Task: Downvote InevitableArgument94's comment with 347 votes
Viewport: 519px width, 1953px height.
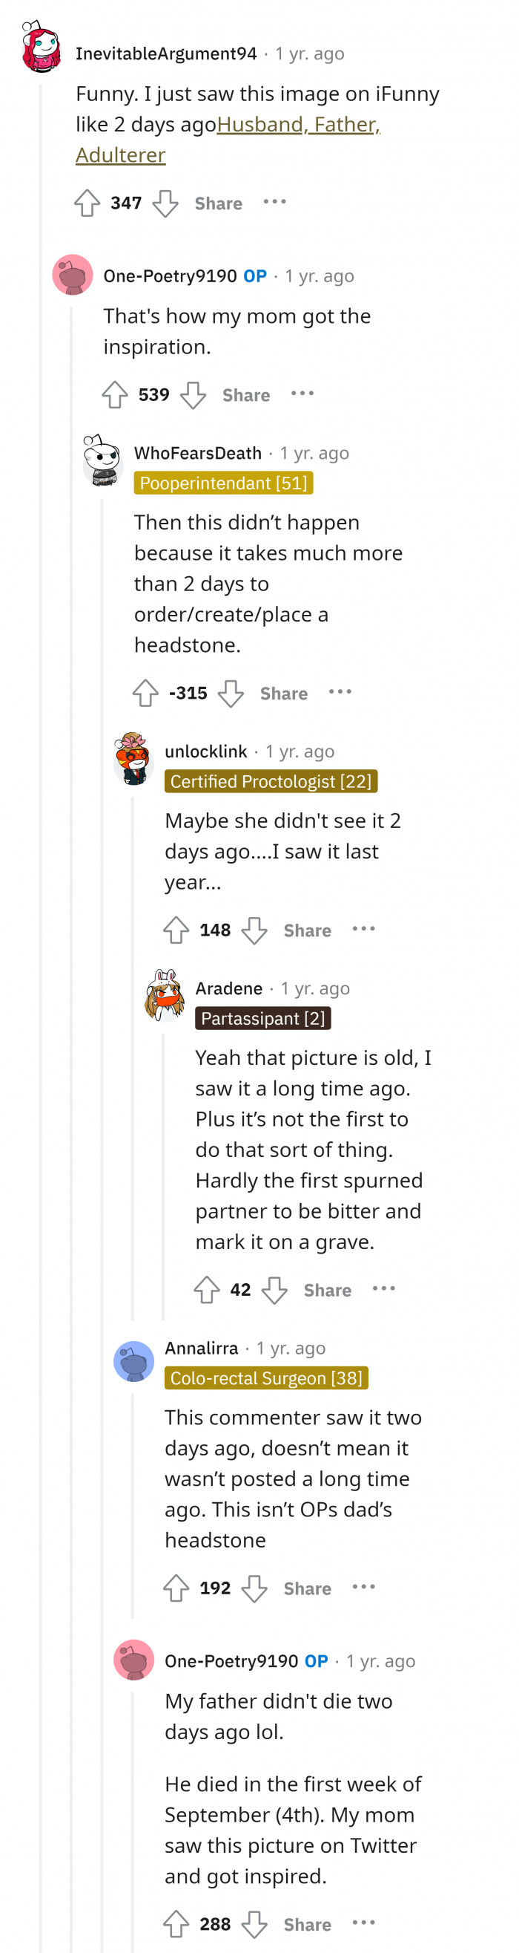Action: tap(165, 203)
